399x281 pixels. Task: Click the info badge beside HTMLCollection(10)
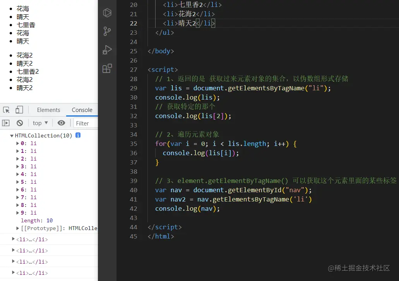(78, 135)
